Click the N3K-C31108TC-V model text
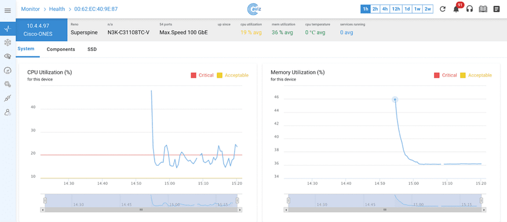The height and width of the screenshot is (222, 507). coord(129,32)
